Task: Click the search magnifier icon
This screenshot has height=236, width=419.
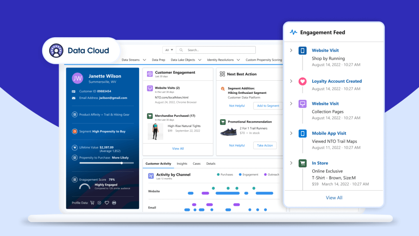Action: click(x=181, y=50)
